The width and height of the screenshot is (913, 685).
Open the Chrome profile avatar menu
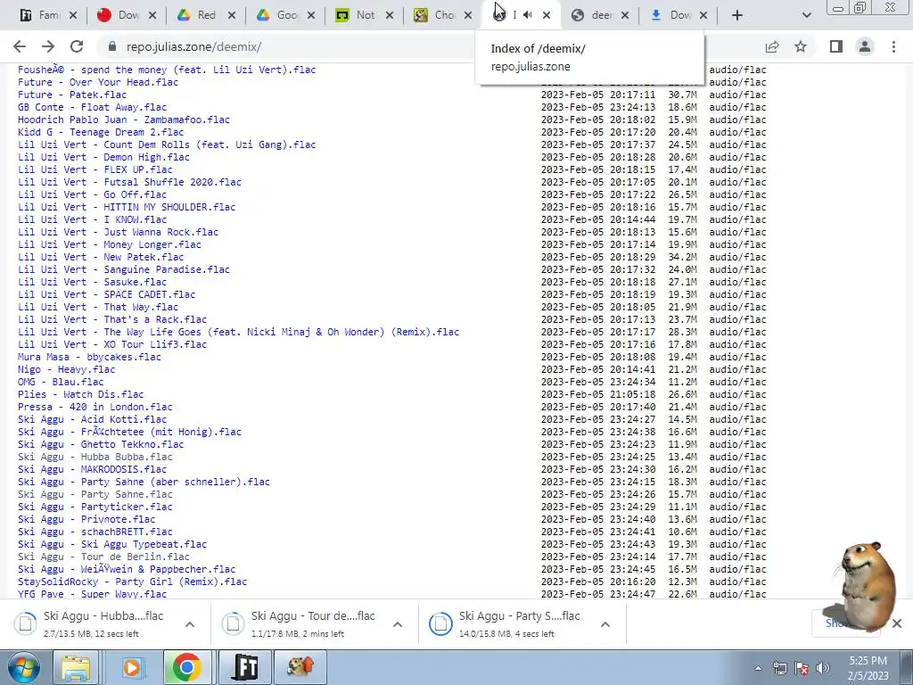pos(865,46)
